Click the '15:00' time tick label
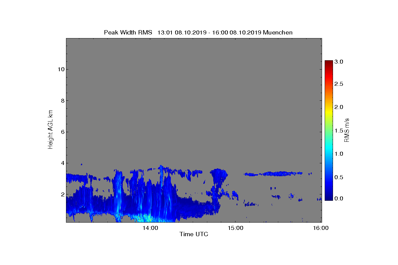398x265 pixels. pyautogui.click(x=235, y=228)
